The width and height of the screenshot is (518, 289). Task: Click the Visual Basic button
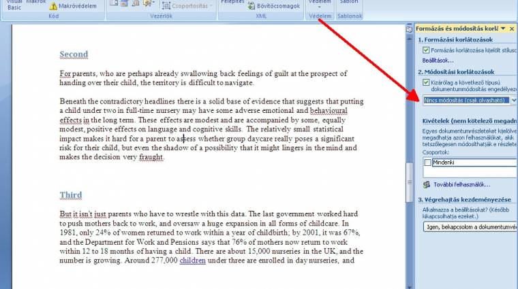coord(14,4)
